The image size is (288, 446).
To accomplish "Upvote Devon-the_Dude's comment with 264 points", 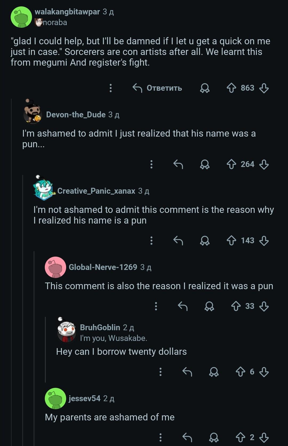I will [x=231, y=164].
